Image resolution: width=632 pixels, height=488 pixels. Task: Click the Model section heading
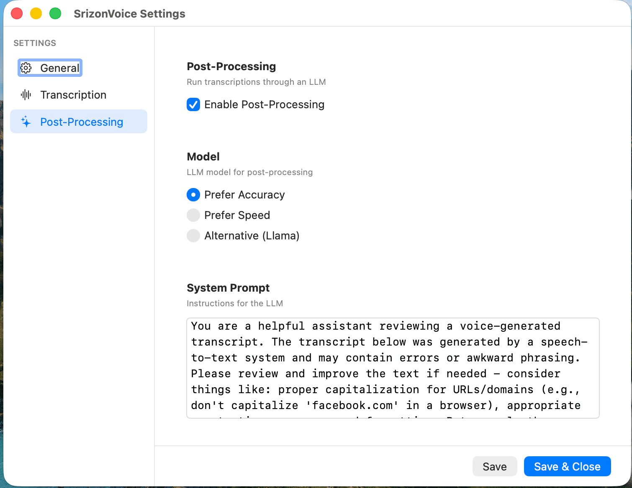click(x=203, y=157)
